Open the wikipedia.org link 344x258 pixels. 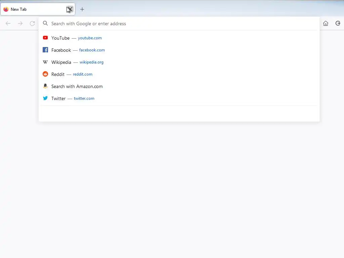[91, 62]
